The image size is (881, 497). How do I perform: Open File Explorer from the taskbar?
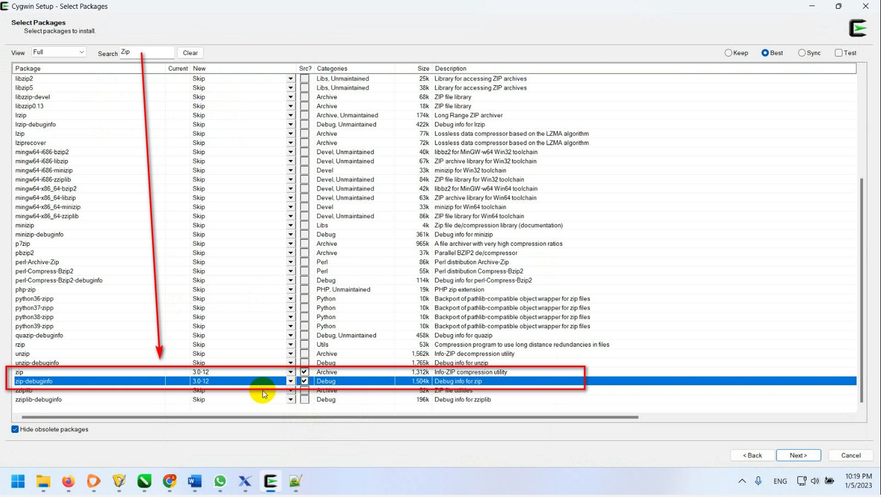pyautogui.click(x=43, y=481)
